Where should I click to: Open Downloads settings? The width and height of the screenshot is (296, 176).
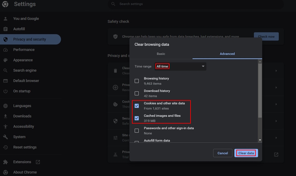tap(22, 116)
